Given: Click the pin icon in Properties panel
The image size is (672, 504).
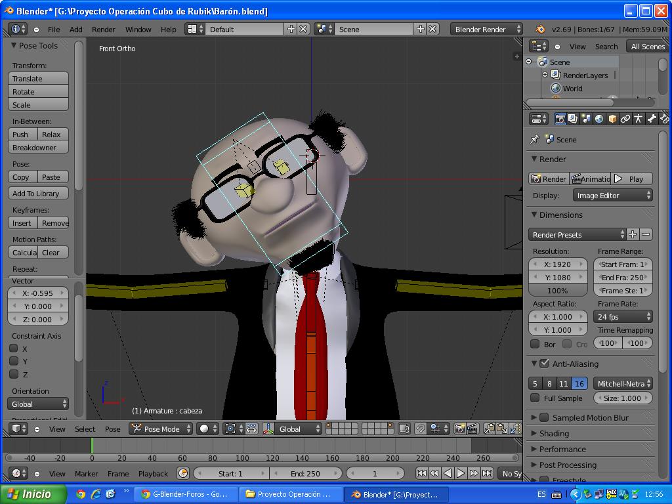Looking at the screenshot, I should [534, 139].
